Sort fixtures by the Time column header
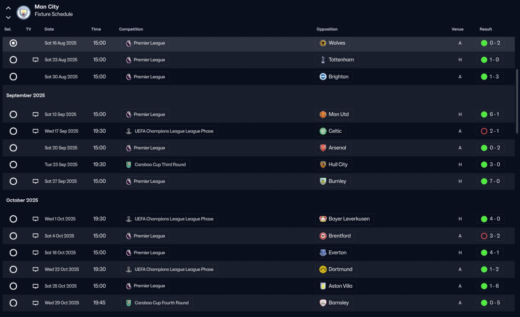The height and width of the screenshot is (317, 520). click(x=96, y=29)
